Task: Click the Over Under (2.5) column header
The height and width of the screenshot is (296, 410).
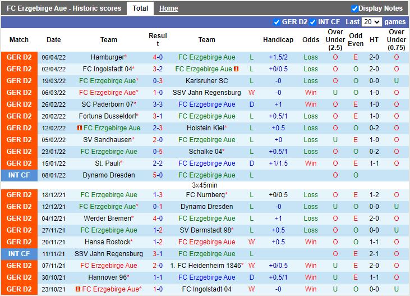Action: coord(335,39)
